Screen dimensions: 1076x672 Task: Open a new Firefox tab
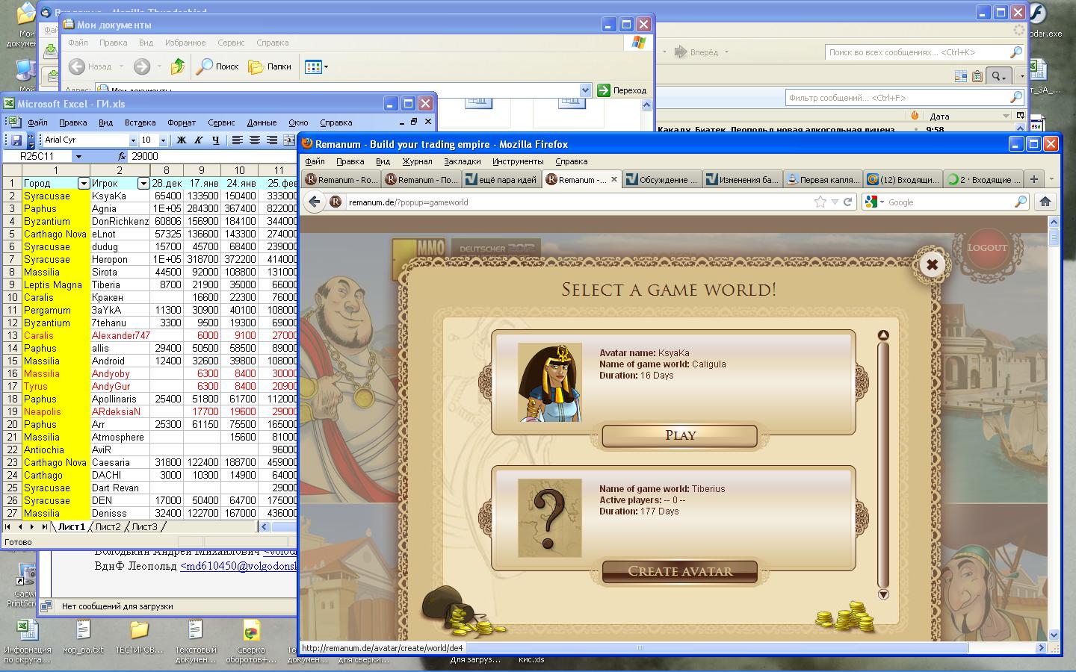click(x=1033, y=179)
